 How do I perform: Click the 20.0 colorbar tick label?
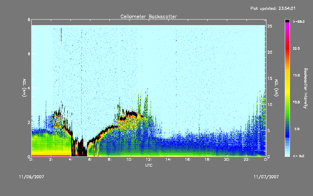[296, 48]
